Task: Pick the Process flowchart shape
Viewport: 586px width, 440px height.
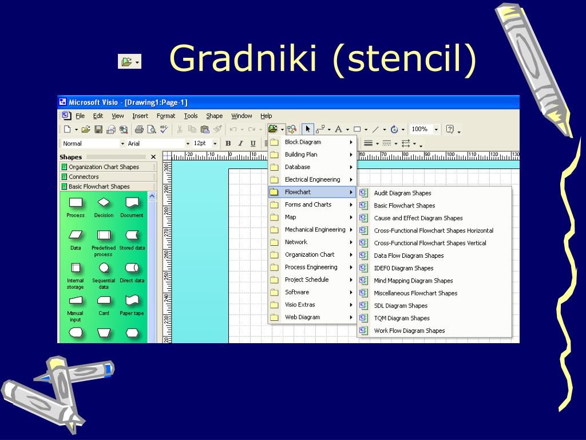Action: point(76,207)
